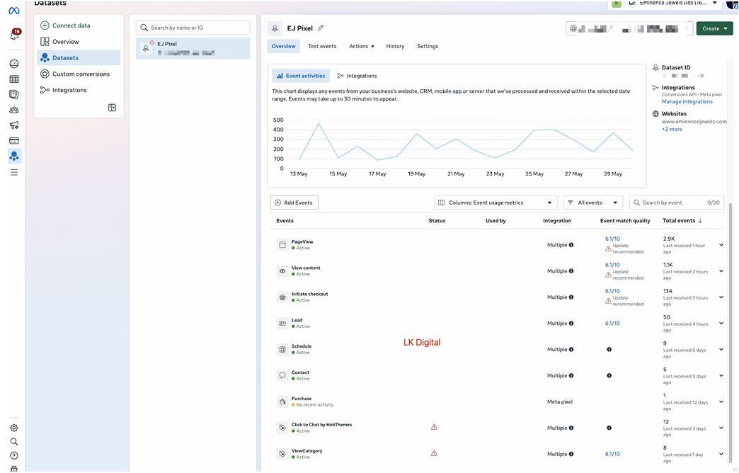Screen dimensions: 739x473
Task: Expand the View content event row
Action: pos(721,271)
